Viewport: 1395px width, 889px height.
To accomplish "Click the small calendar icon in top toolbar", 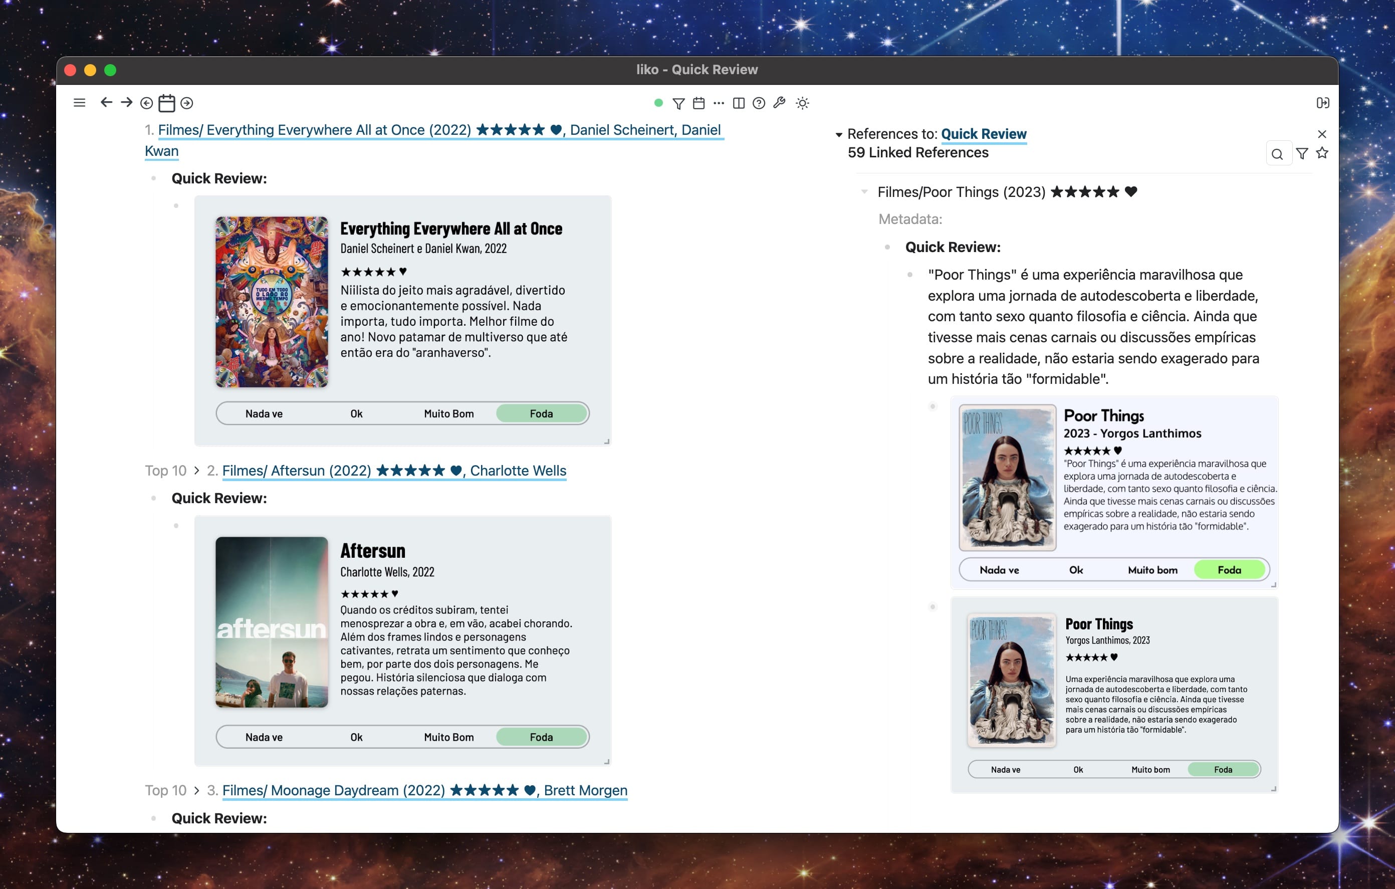I will tap(699, 103).
